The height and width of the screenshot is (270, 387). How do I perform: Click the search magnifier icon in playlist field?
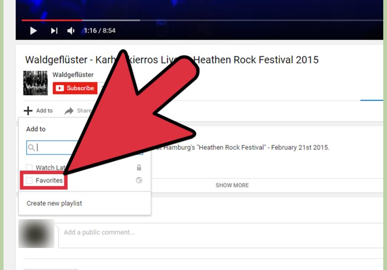click(x=31, y=148)
